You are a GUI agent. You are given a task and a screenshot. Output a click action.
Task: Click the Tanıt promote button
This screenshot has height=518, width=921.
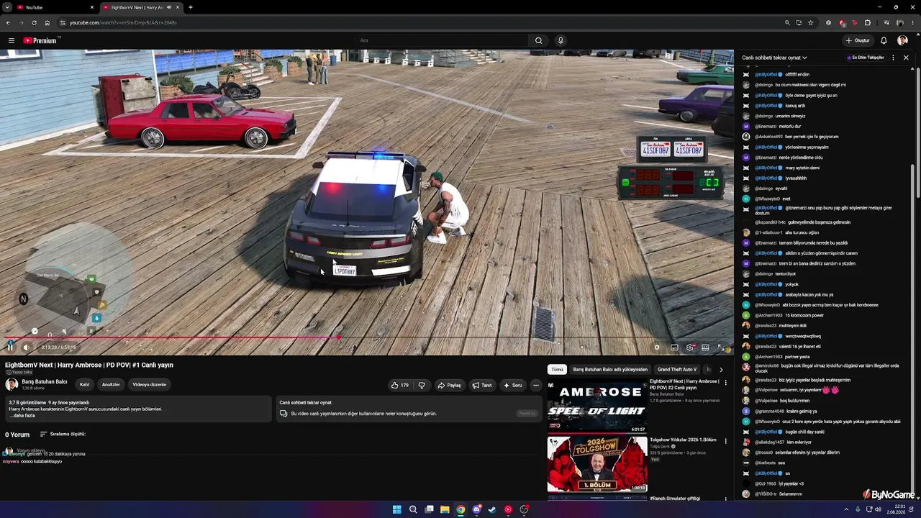482,385
